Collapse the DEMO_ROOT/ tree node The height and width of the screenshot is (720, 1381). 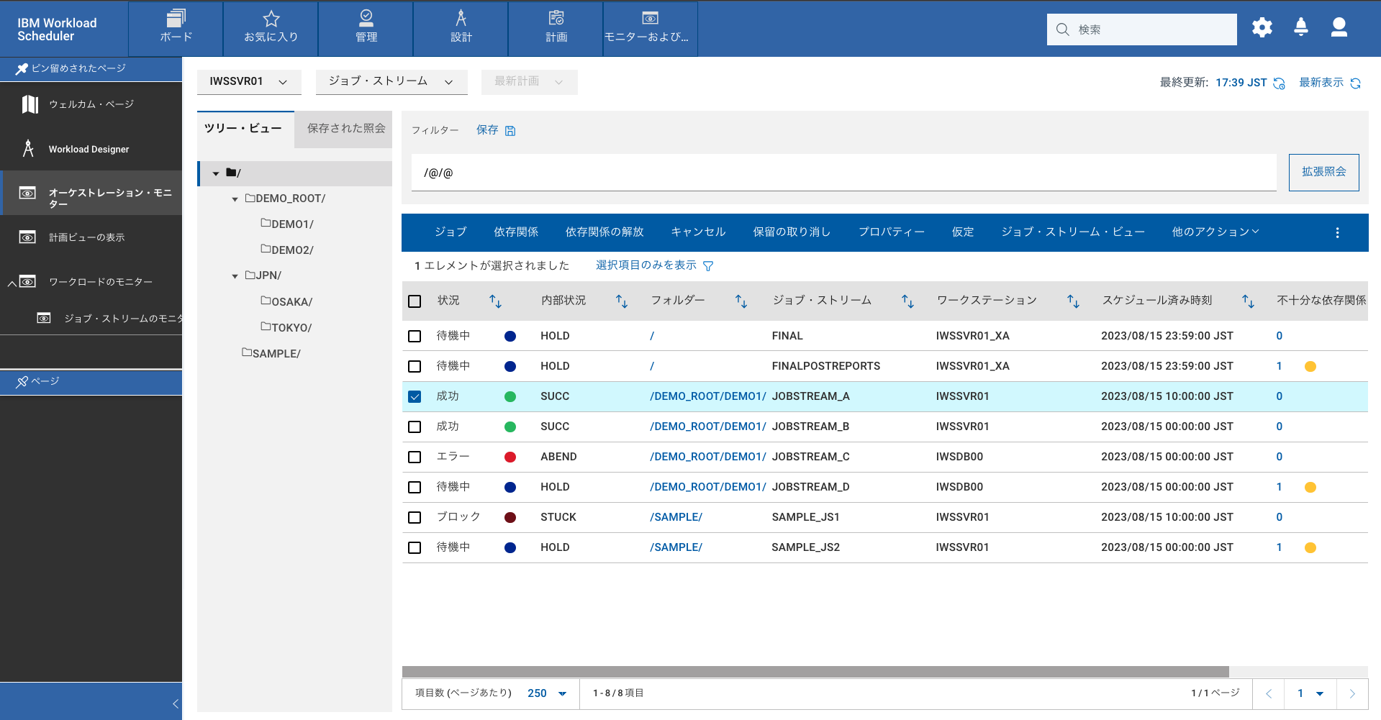(x=235, y=199)
